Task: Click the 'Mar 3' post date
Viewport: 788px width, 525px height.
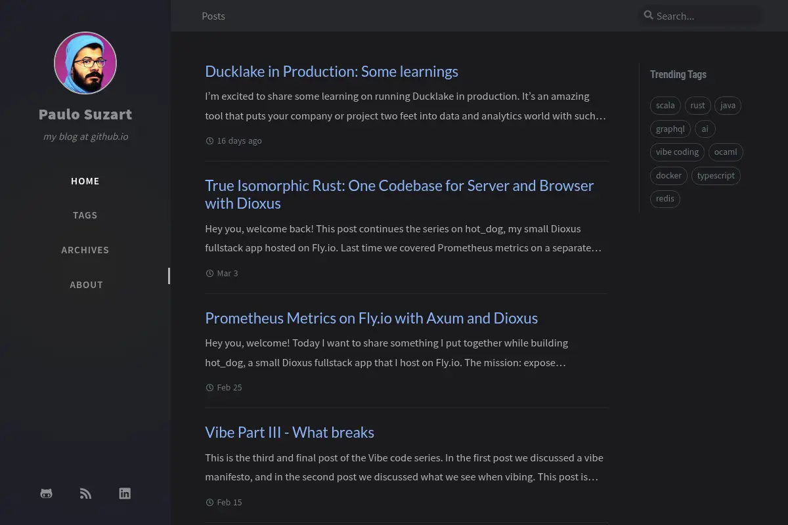Action: tap(227, 274)
